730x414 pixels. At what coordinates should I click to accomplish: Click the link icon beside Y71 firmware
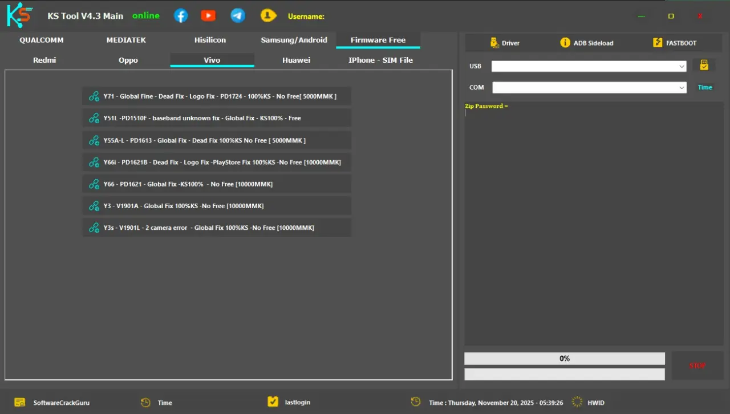tap(94, 96)
